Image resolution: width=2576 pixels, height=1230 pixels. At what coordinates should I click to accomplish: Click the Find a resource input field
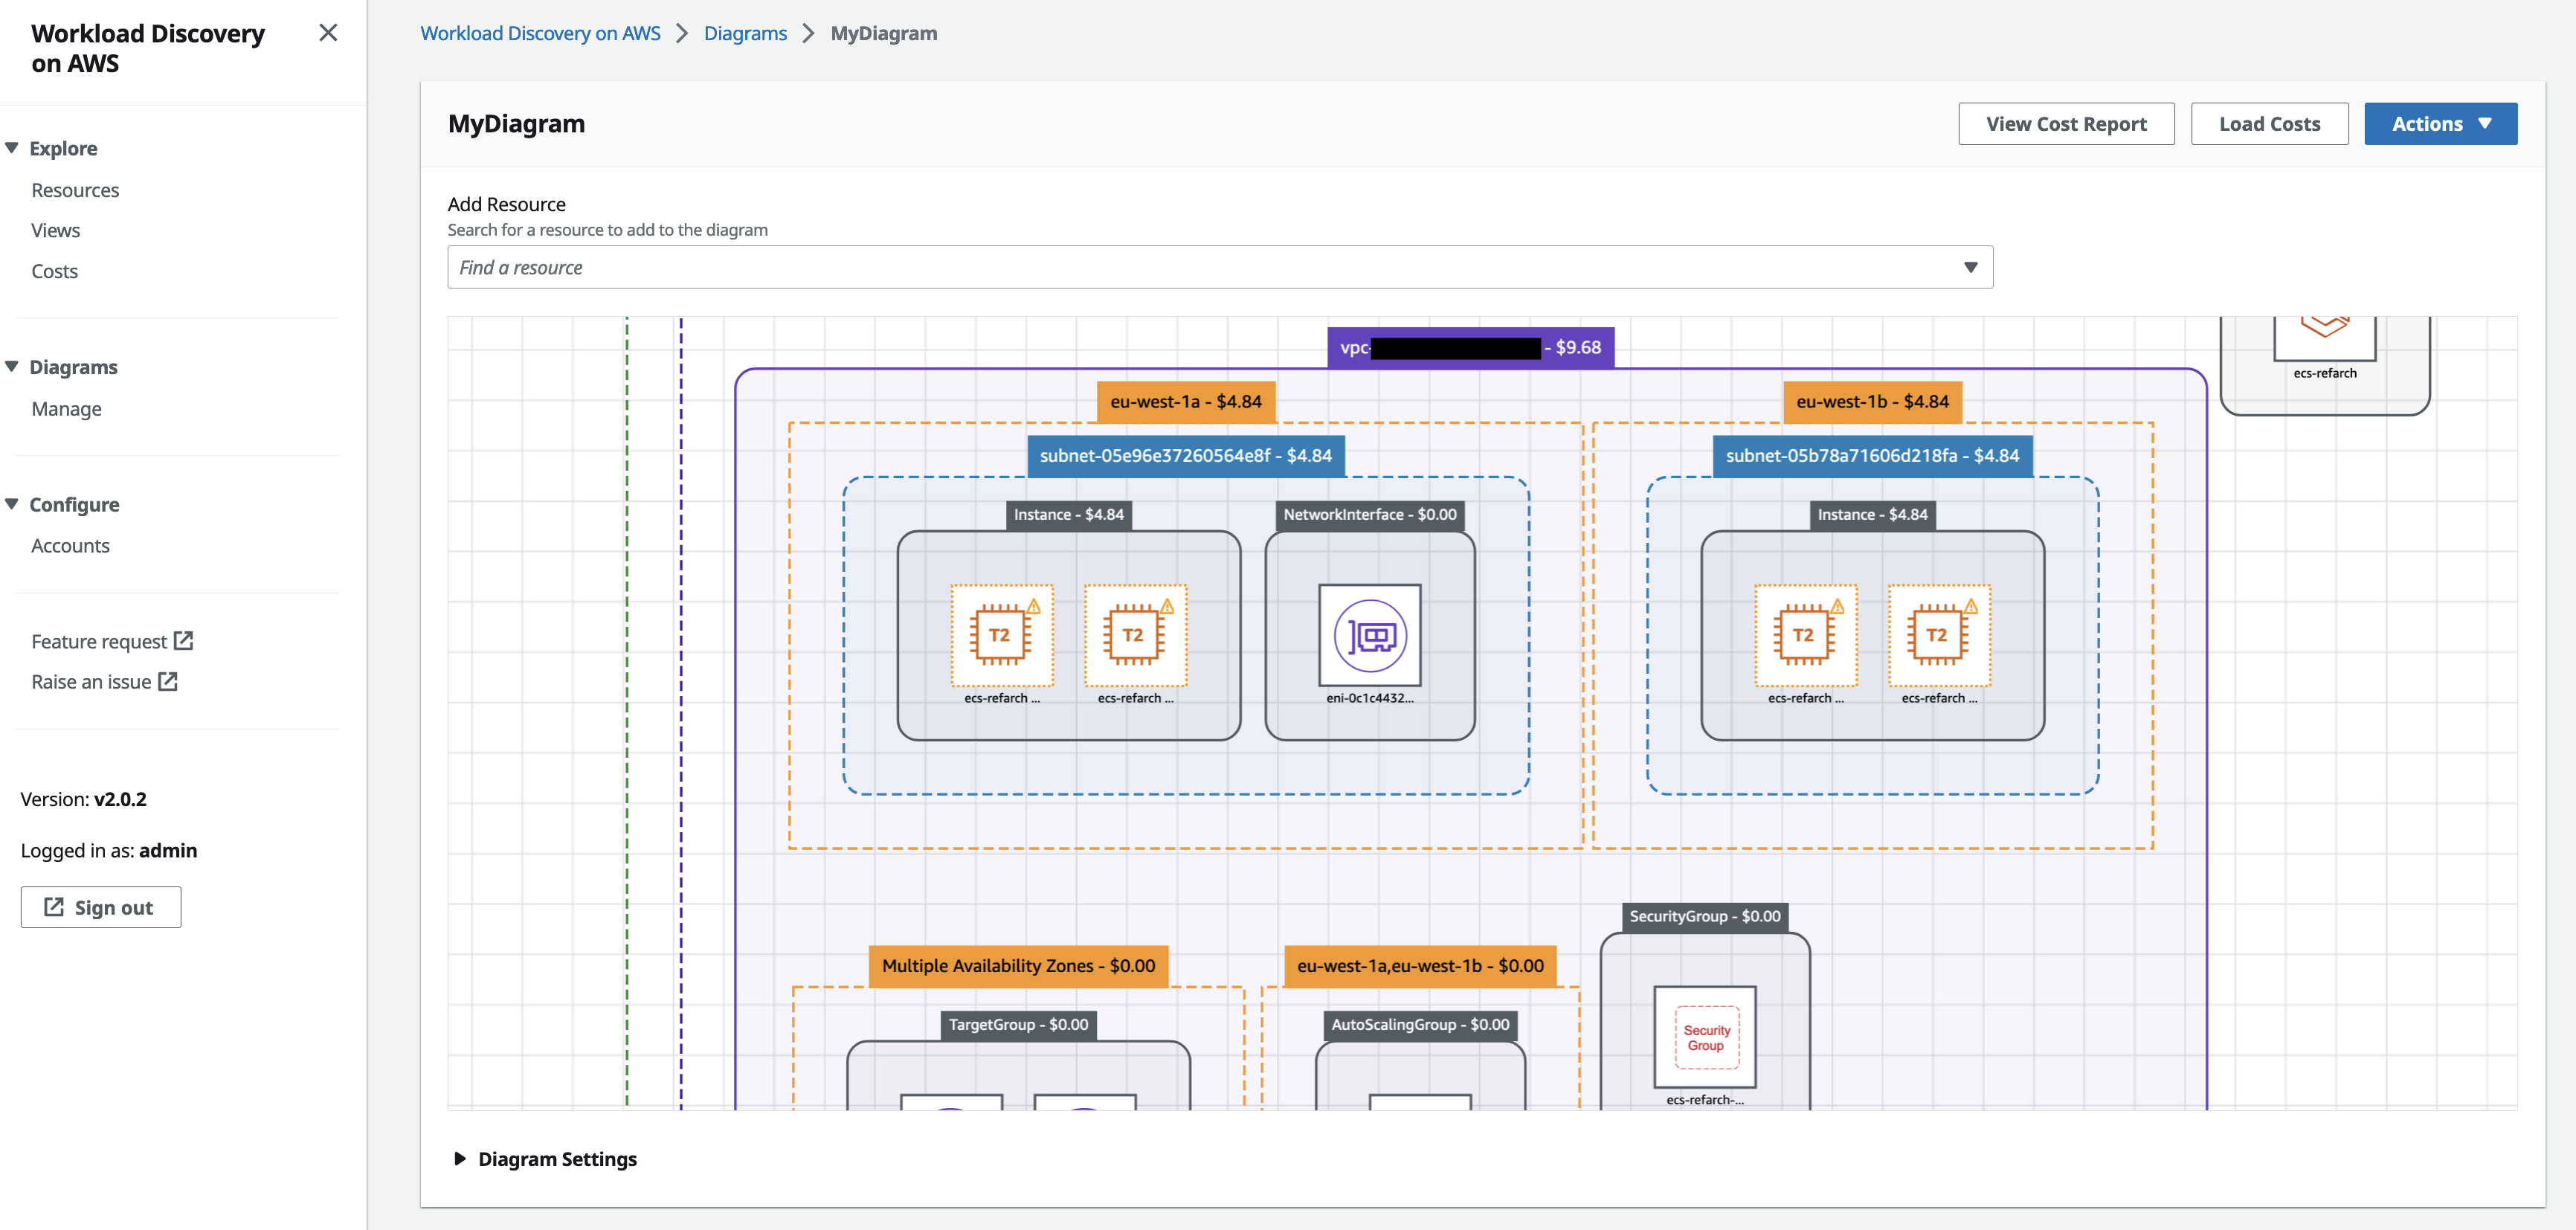[x=1206, y=266]
